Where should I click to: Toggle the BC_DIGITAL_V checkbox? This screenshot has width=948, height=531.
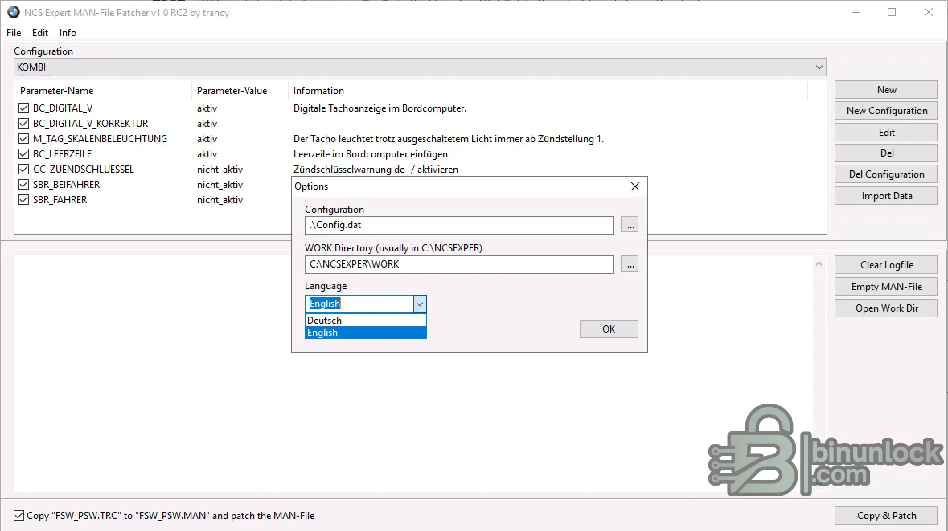click(24, 108)
